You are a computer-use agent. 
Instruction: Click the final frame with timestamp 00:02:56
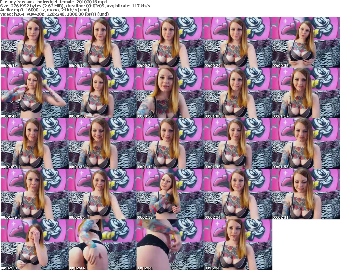click(x=238, y=245)
